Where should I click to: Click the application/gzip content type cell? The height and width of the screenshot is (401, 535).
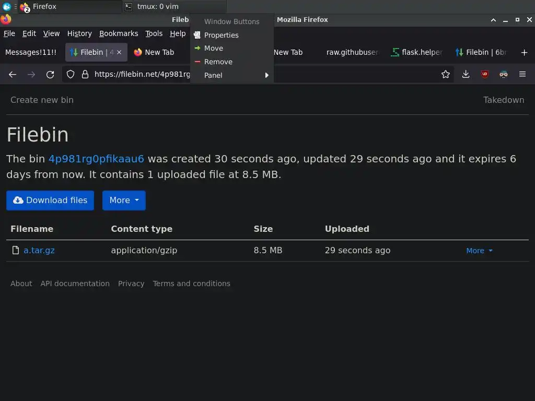point(144,250)
